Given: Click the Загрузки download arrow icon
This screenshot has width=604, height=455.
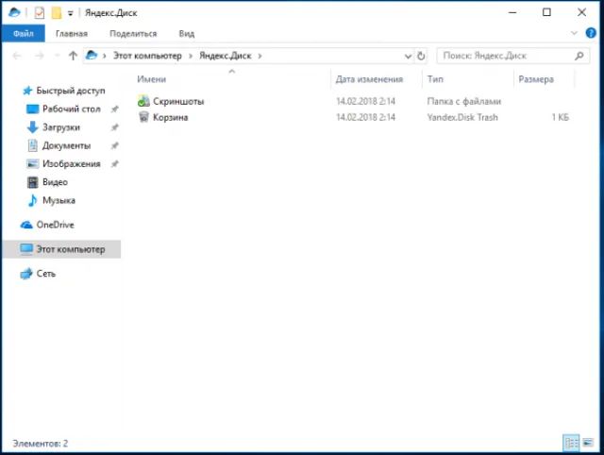Looking at the screenshot, I should (32, 127).
